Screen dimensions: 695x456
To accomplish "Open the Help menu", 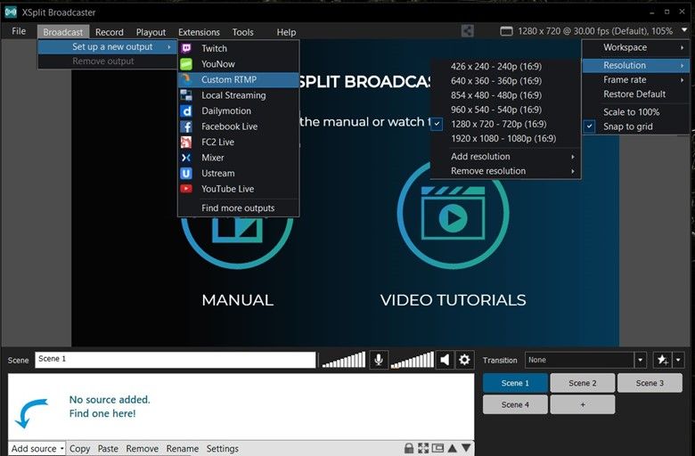I will (286, 32).
